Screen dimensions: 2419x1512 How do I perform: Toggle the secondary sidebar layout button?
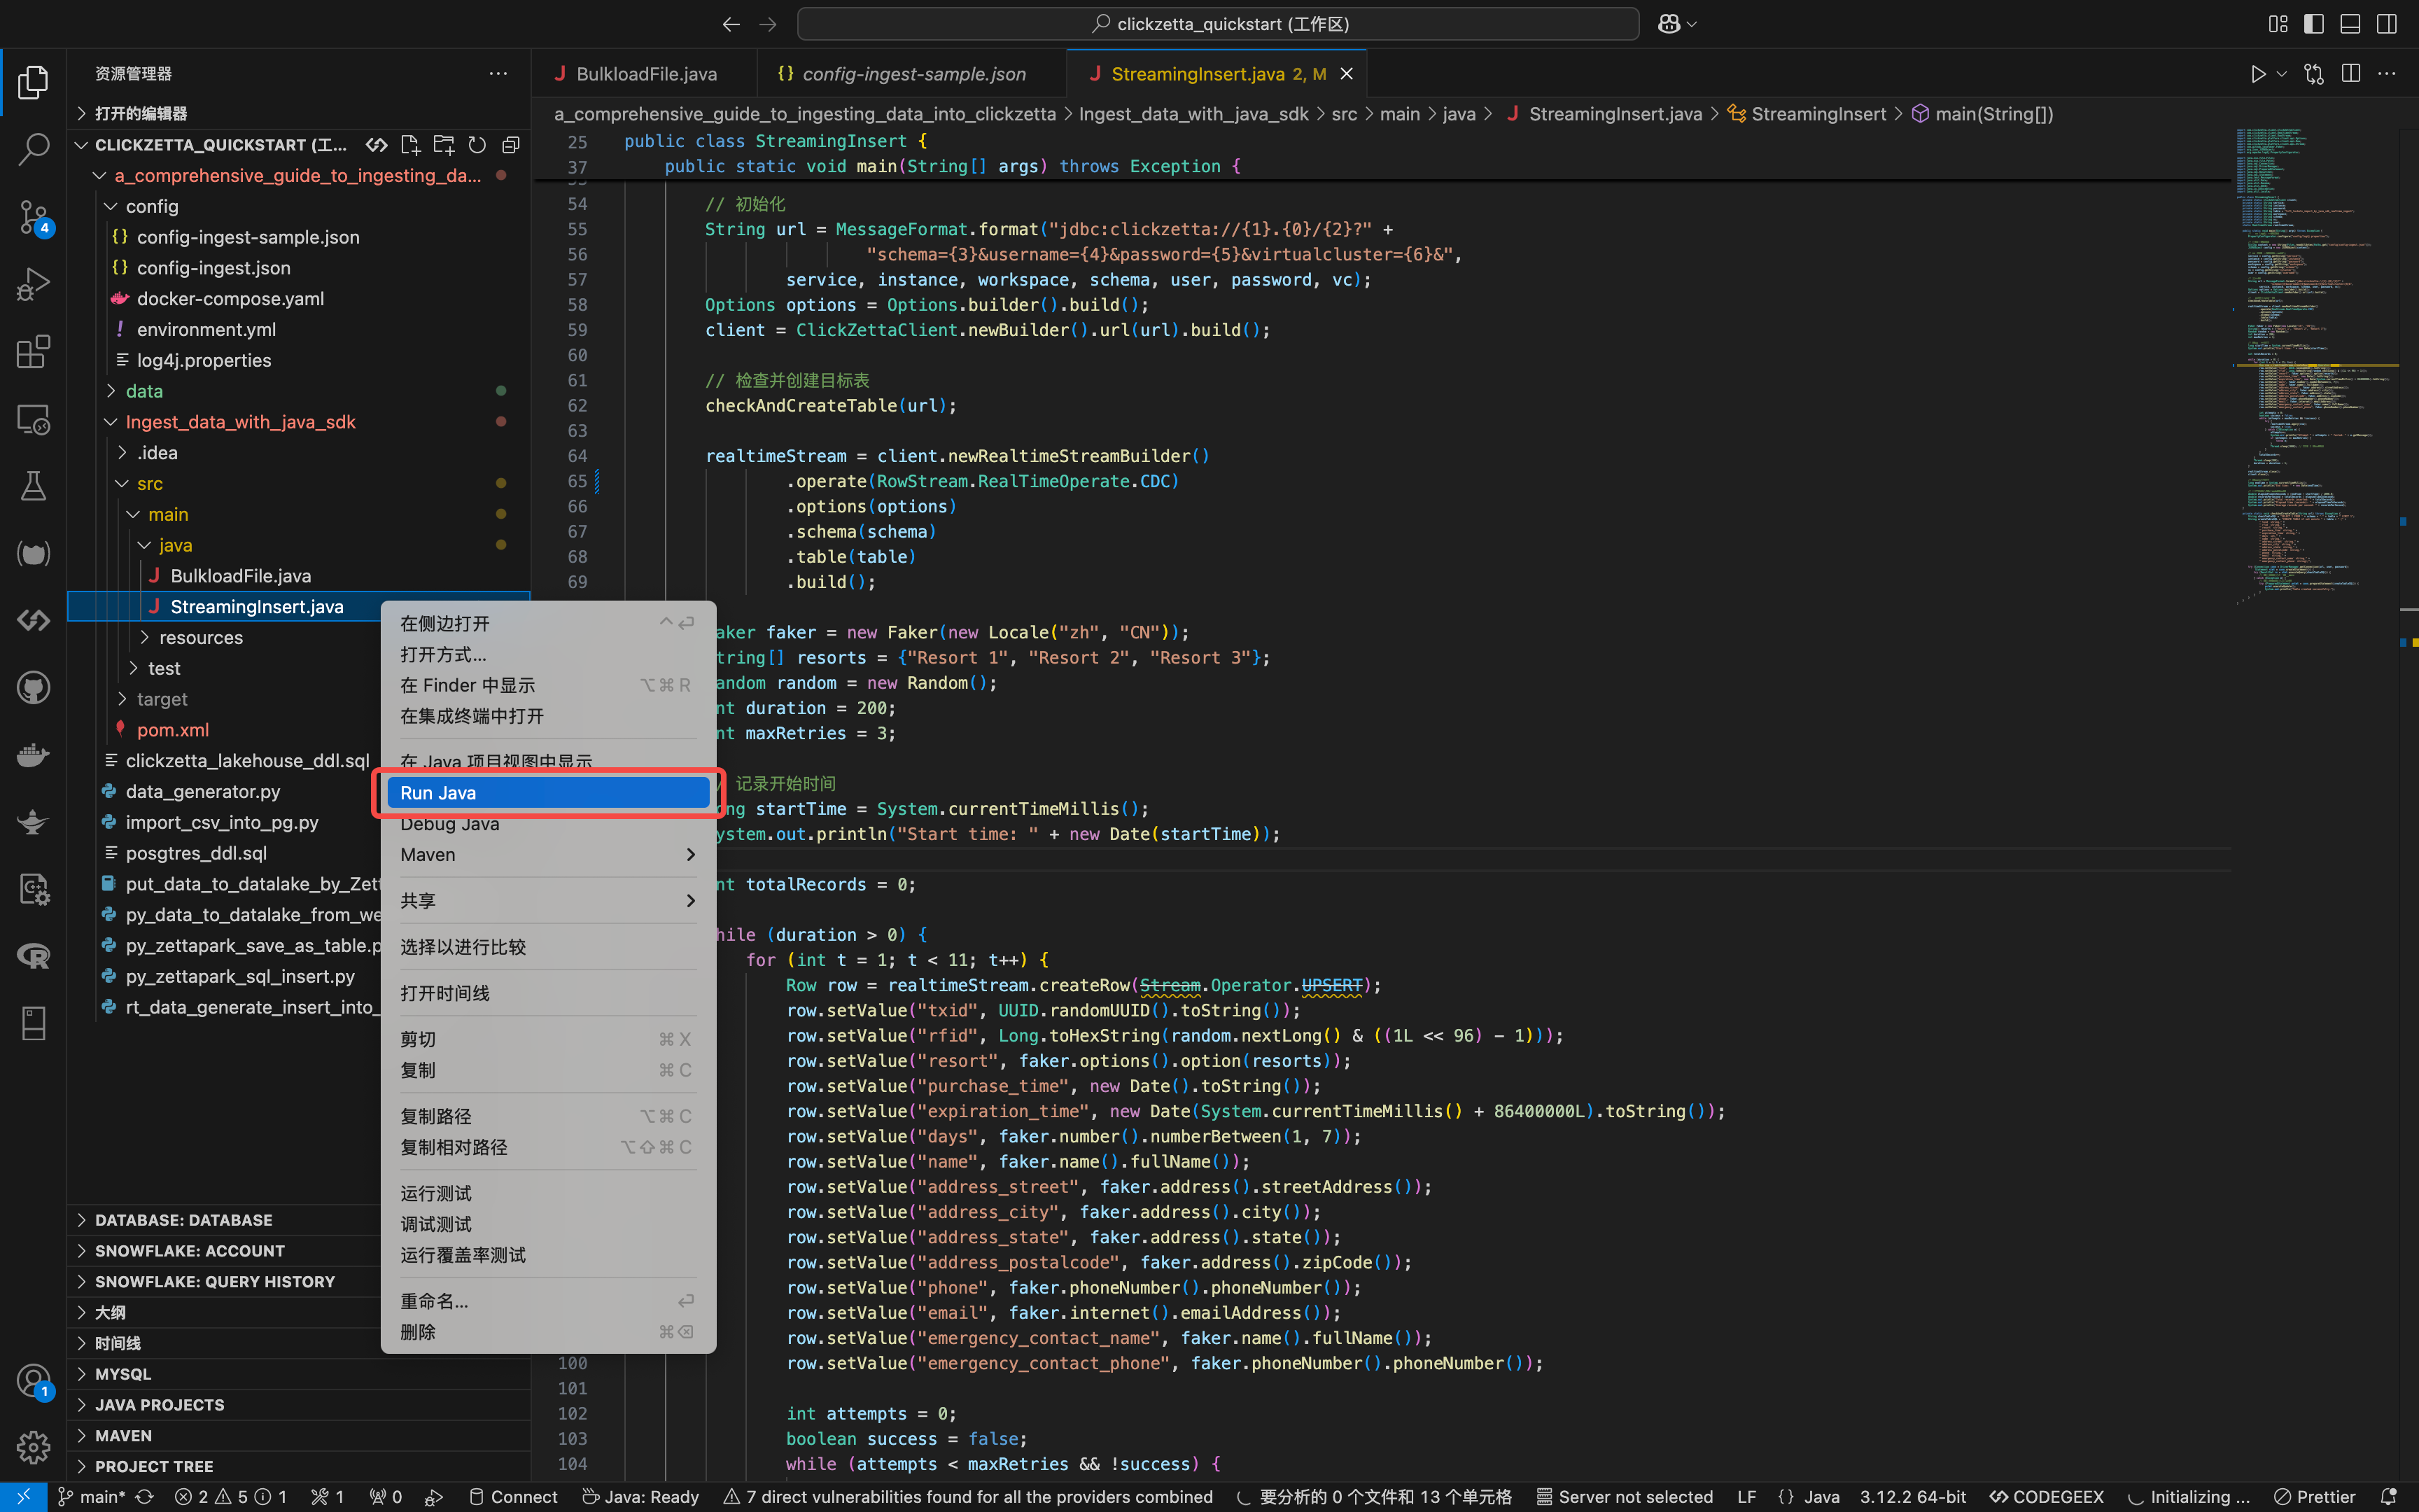point(2387,24)
